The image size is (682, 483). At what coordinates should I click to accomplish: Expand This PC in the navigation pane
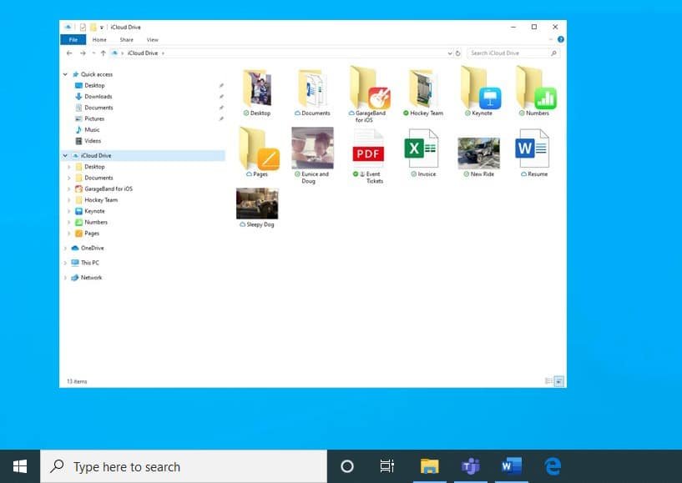[x=64, y=262]
